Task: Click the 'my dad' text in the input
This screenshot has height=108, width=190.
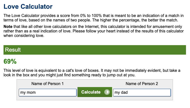Action: (x=121, y=93)
